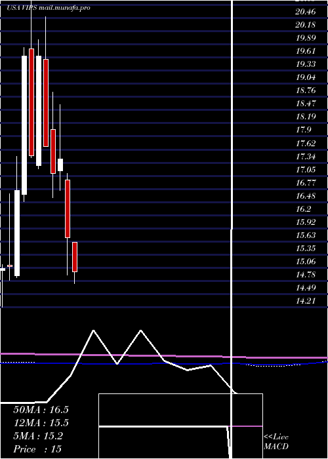
Task: Click the Price : 15 readout
Action: tap(37, 449)
